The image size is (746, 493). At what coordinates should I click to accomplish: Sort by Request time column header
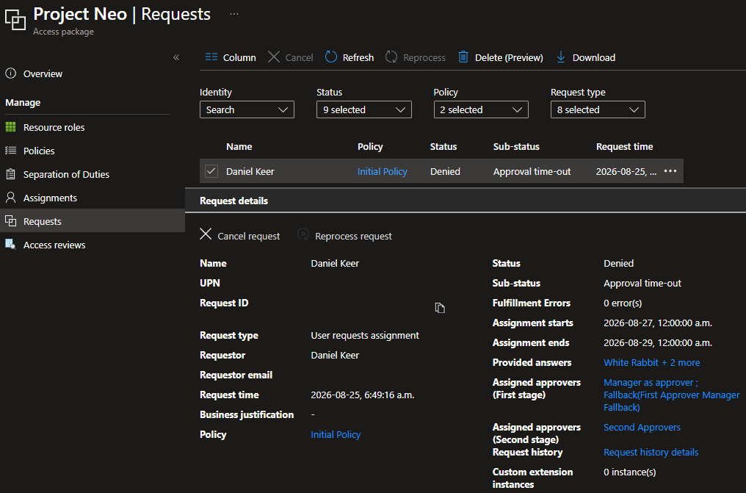624,146
